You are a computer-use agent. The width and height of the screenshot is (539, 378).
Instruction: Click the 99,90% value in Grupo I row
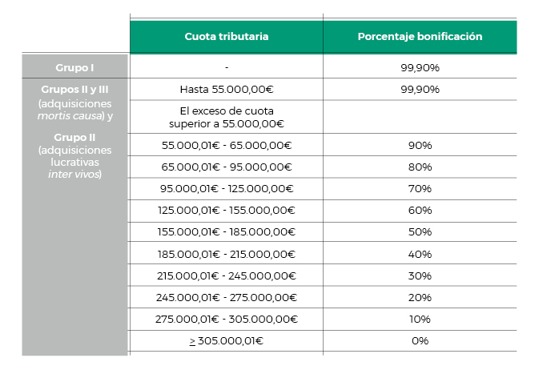click(x=420, y=67)
